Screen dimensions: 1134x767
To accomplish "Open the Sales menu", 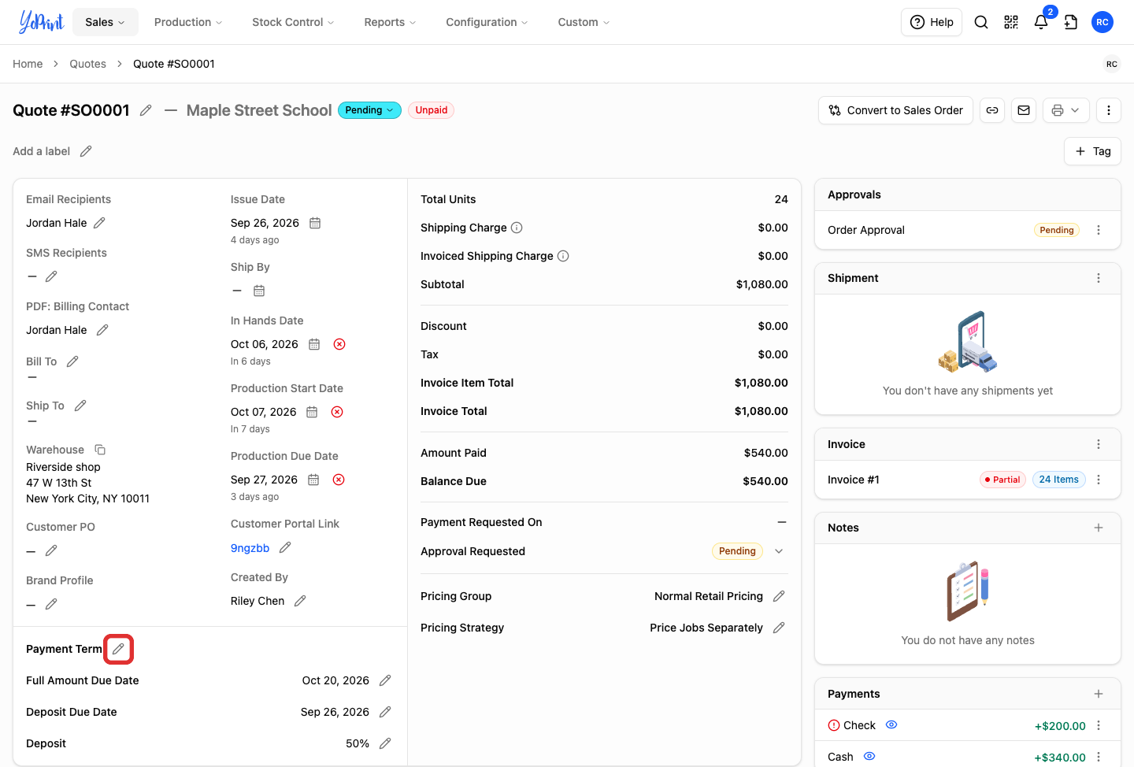I will (106, 22).
